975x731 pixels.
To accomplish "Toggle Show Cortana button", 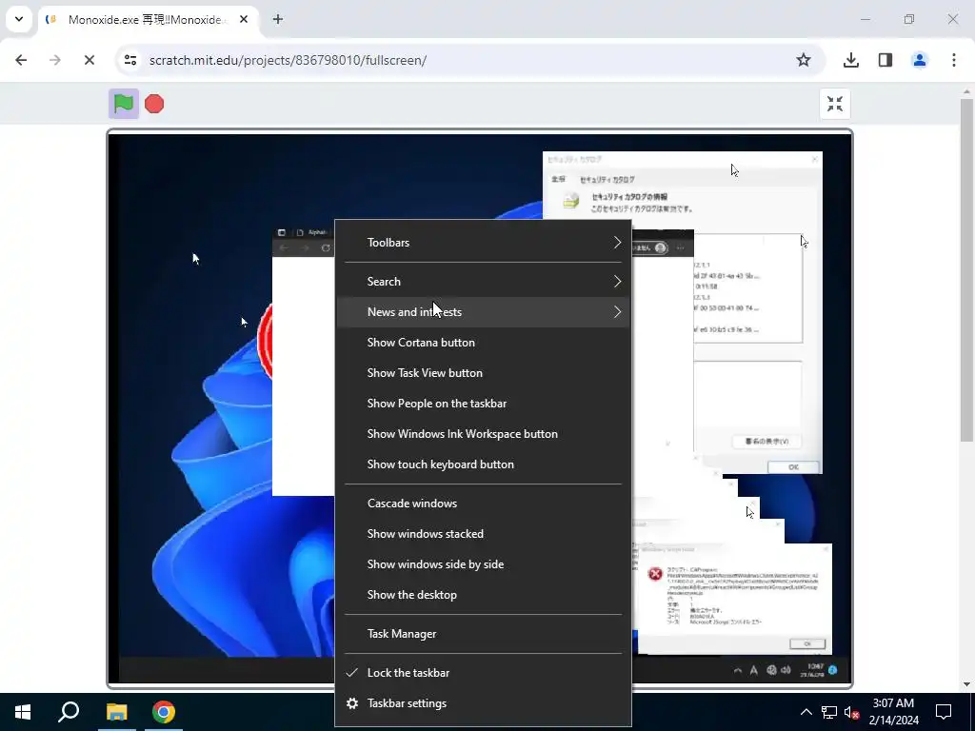I will click(483, 343).
